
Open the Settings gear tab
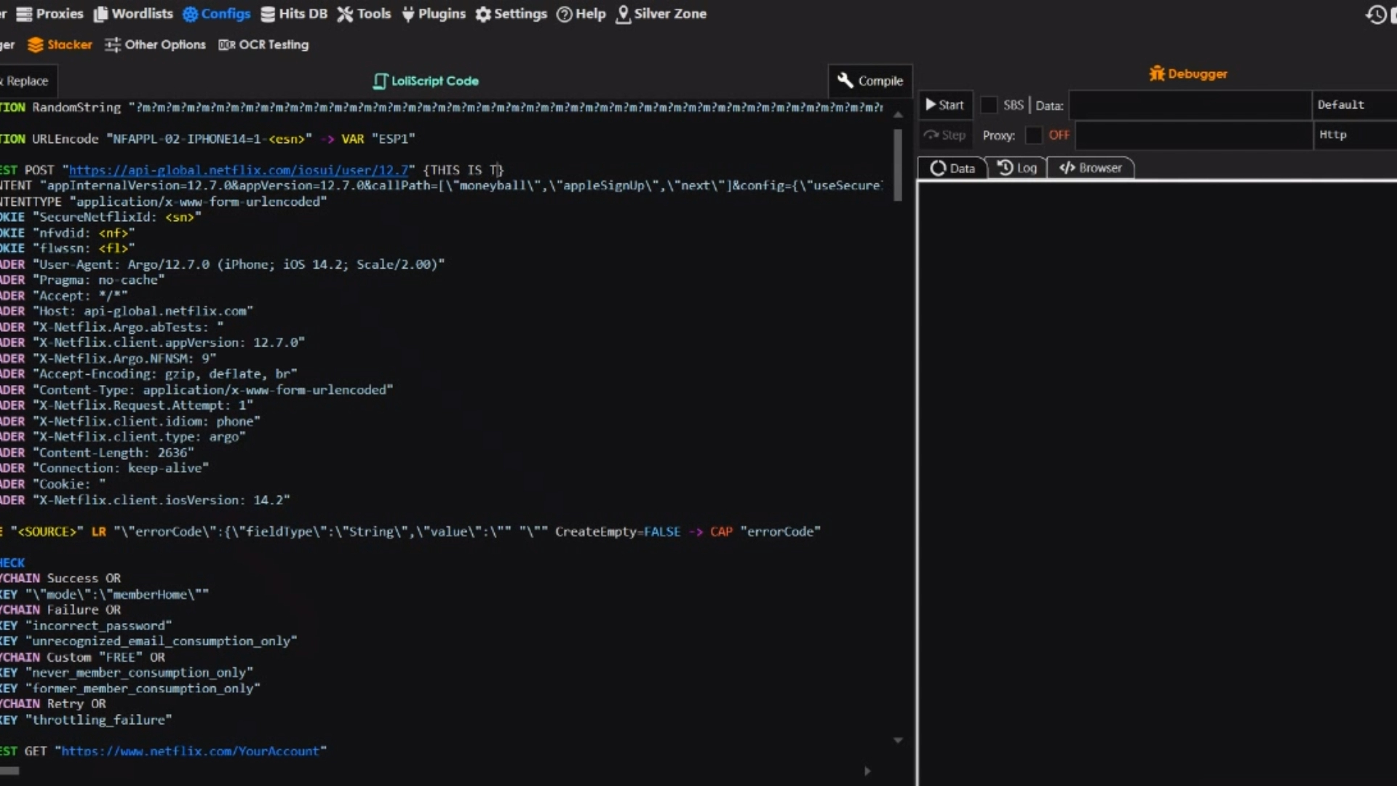pos(512,14)
